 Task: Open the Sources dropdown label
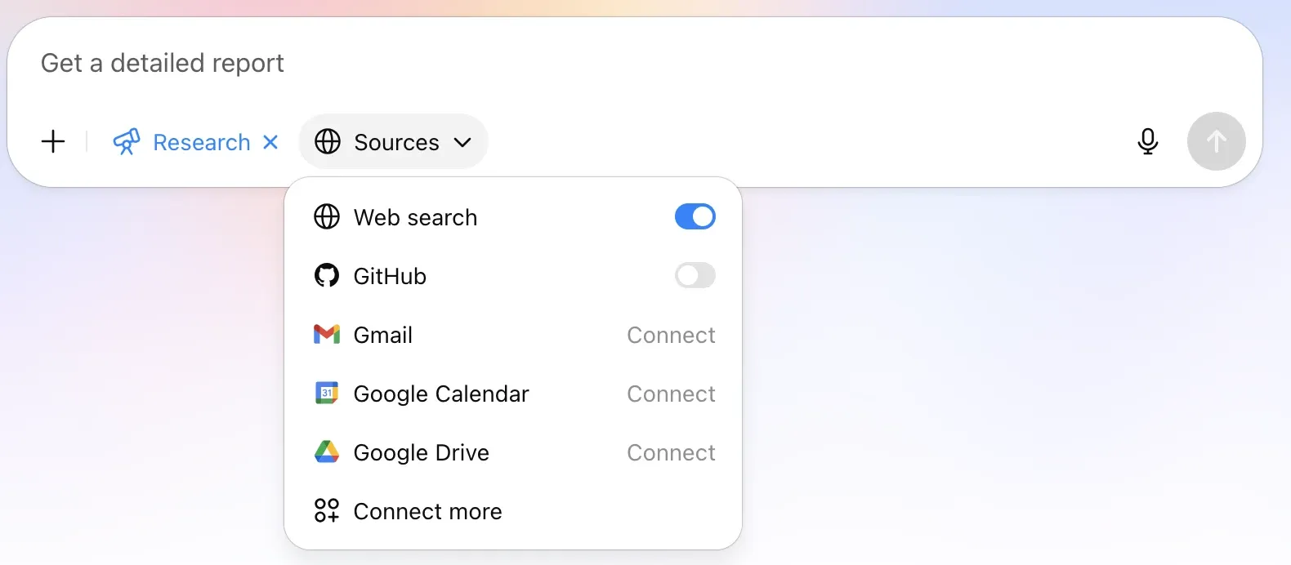[396, 142]
